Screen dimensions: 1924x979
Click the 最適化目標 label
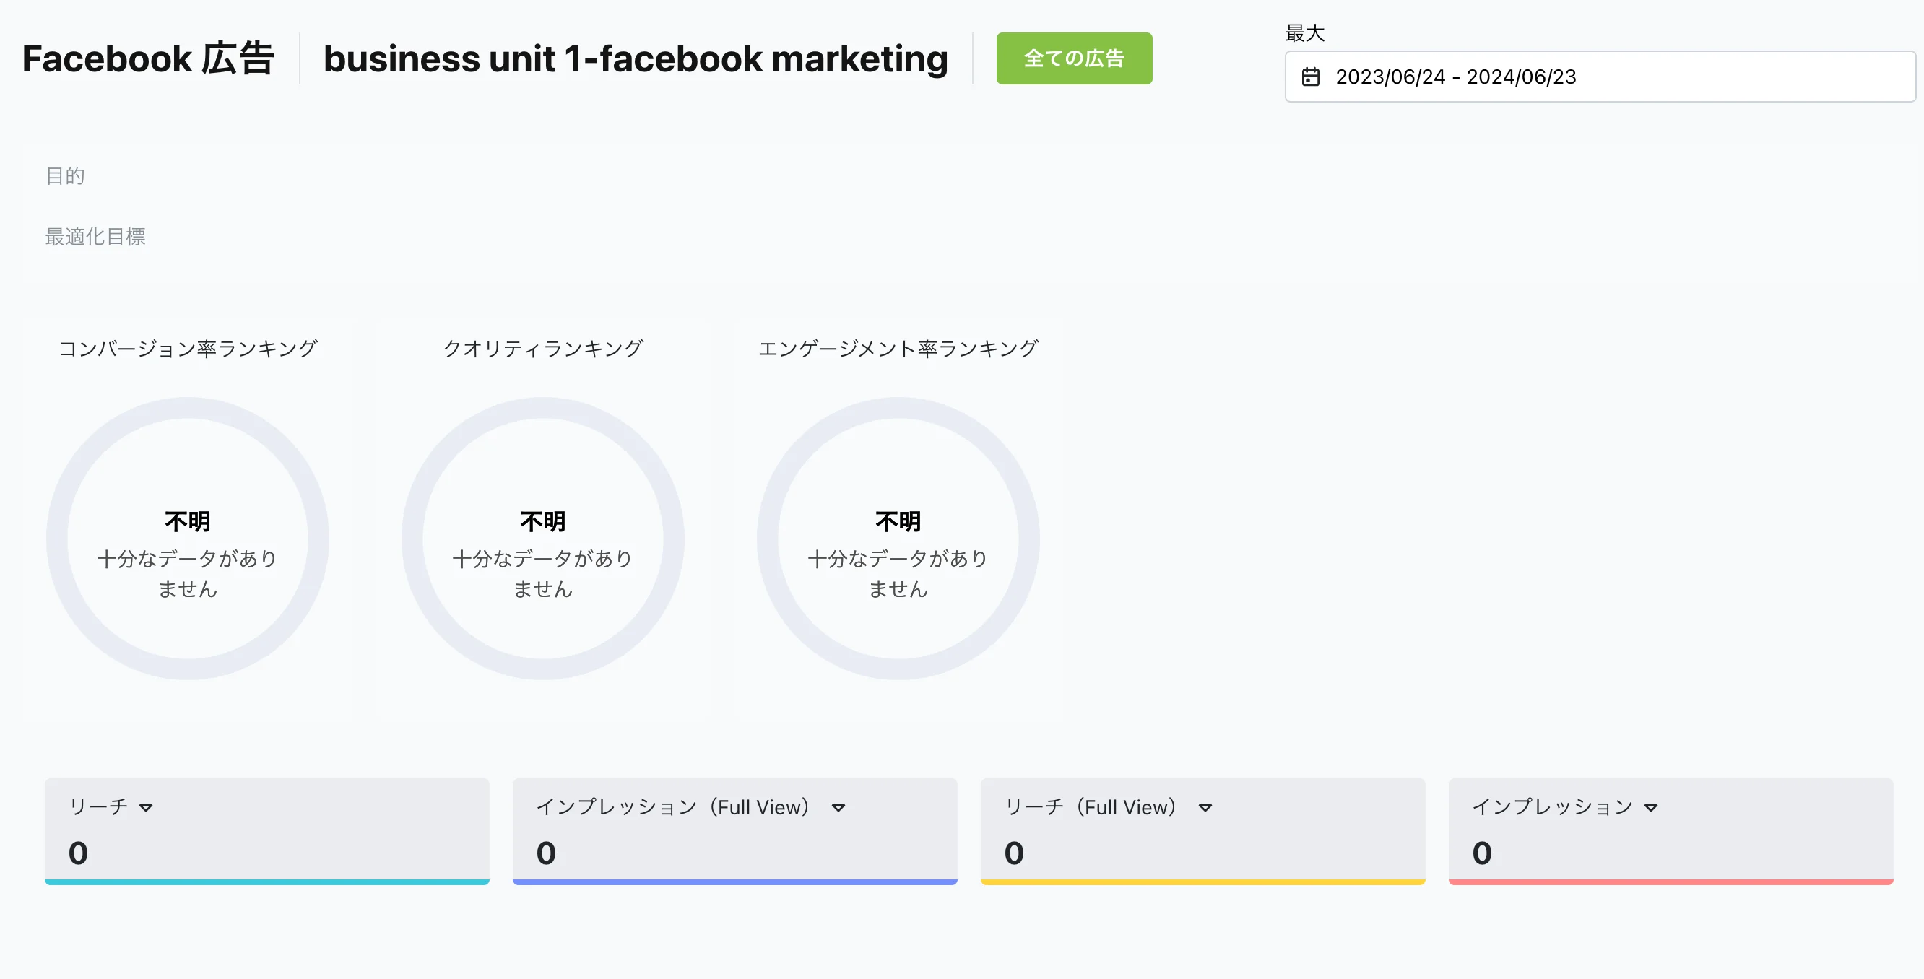pyautogui.click(x=95, y=236)
